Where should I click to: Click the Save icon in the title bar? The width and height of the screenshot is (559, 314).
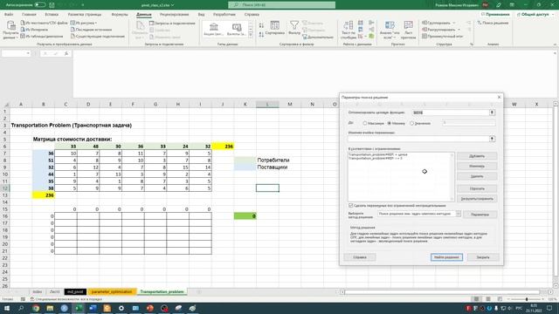point(52,5)
